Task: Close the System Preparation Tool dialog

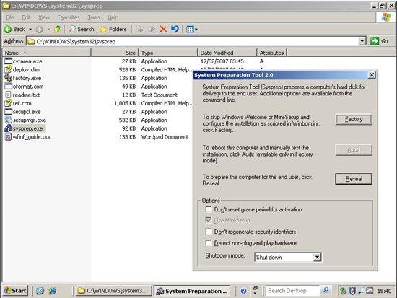Action: [x=372, y=75]
